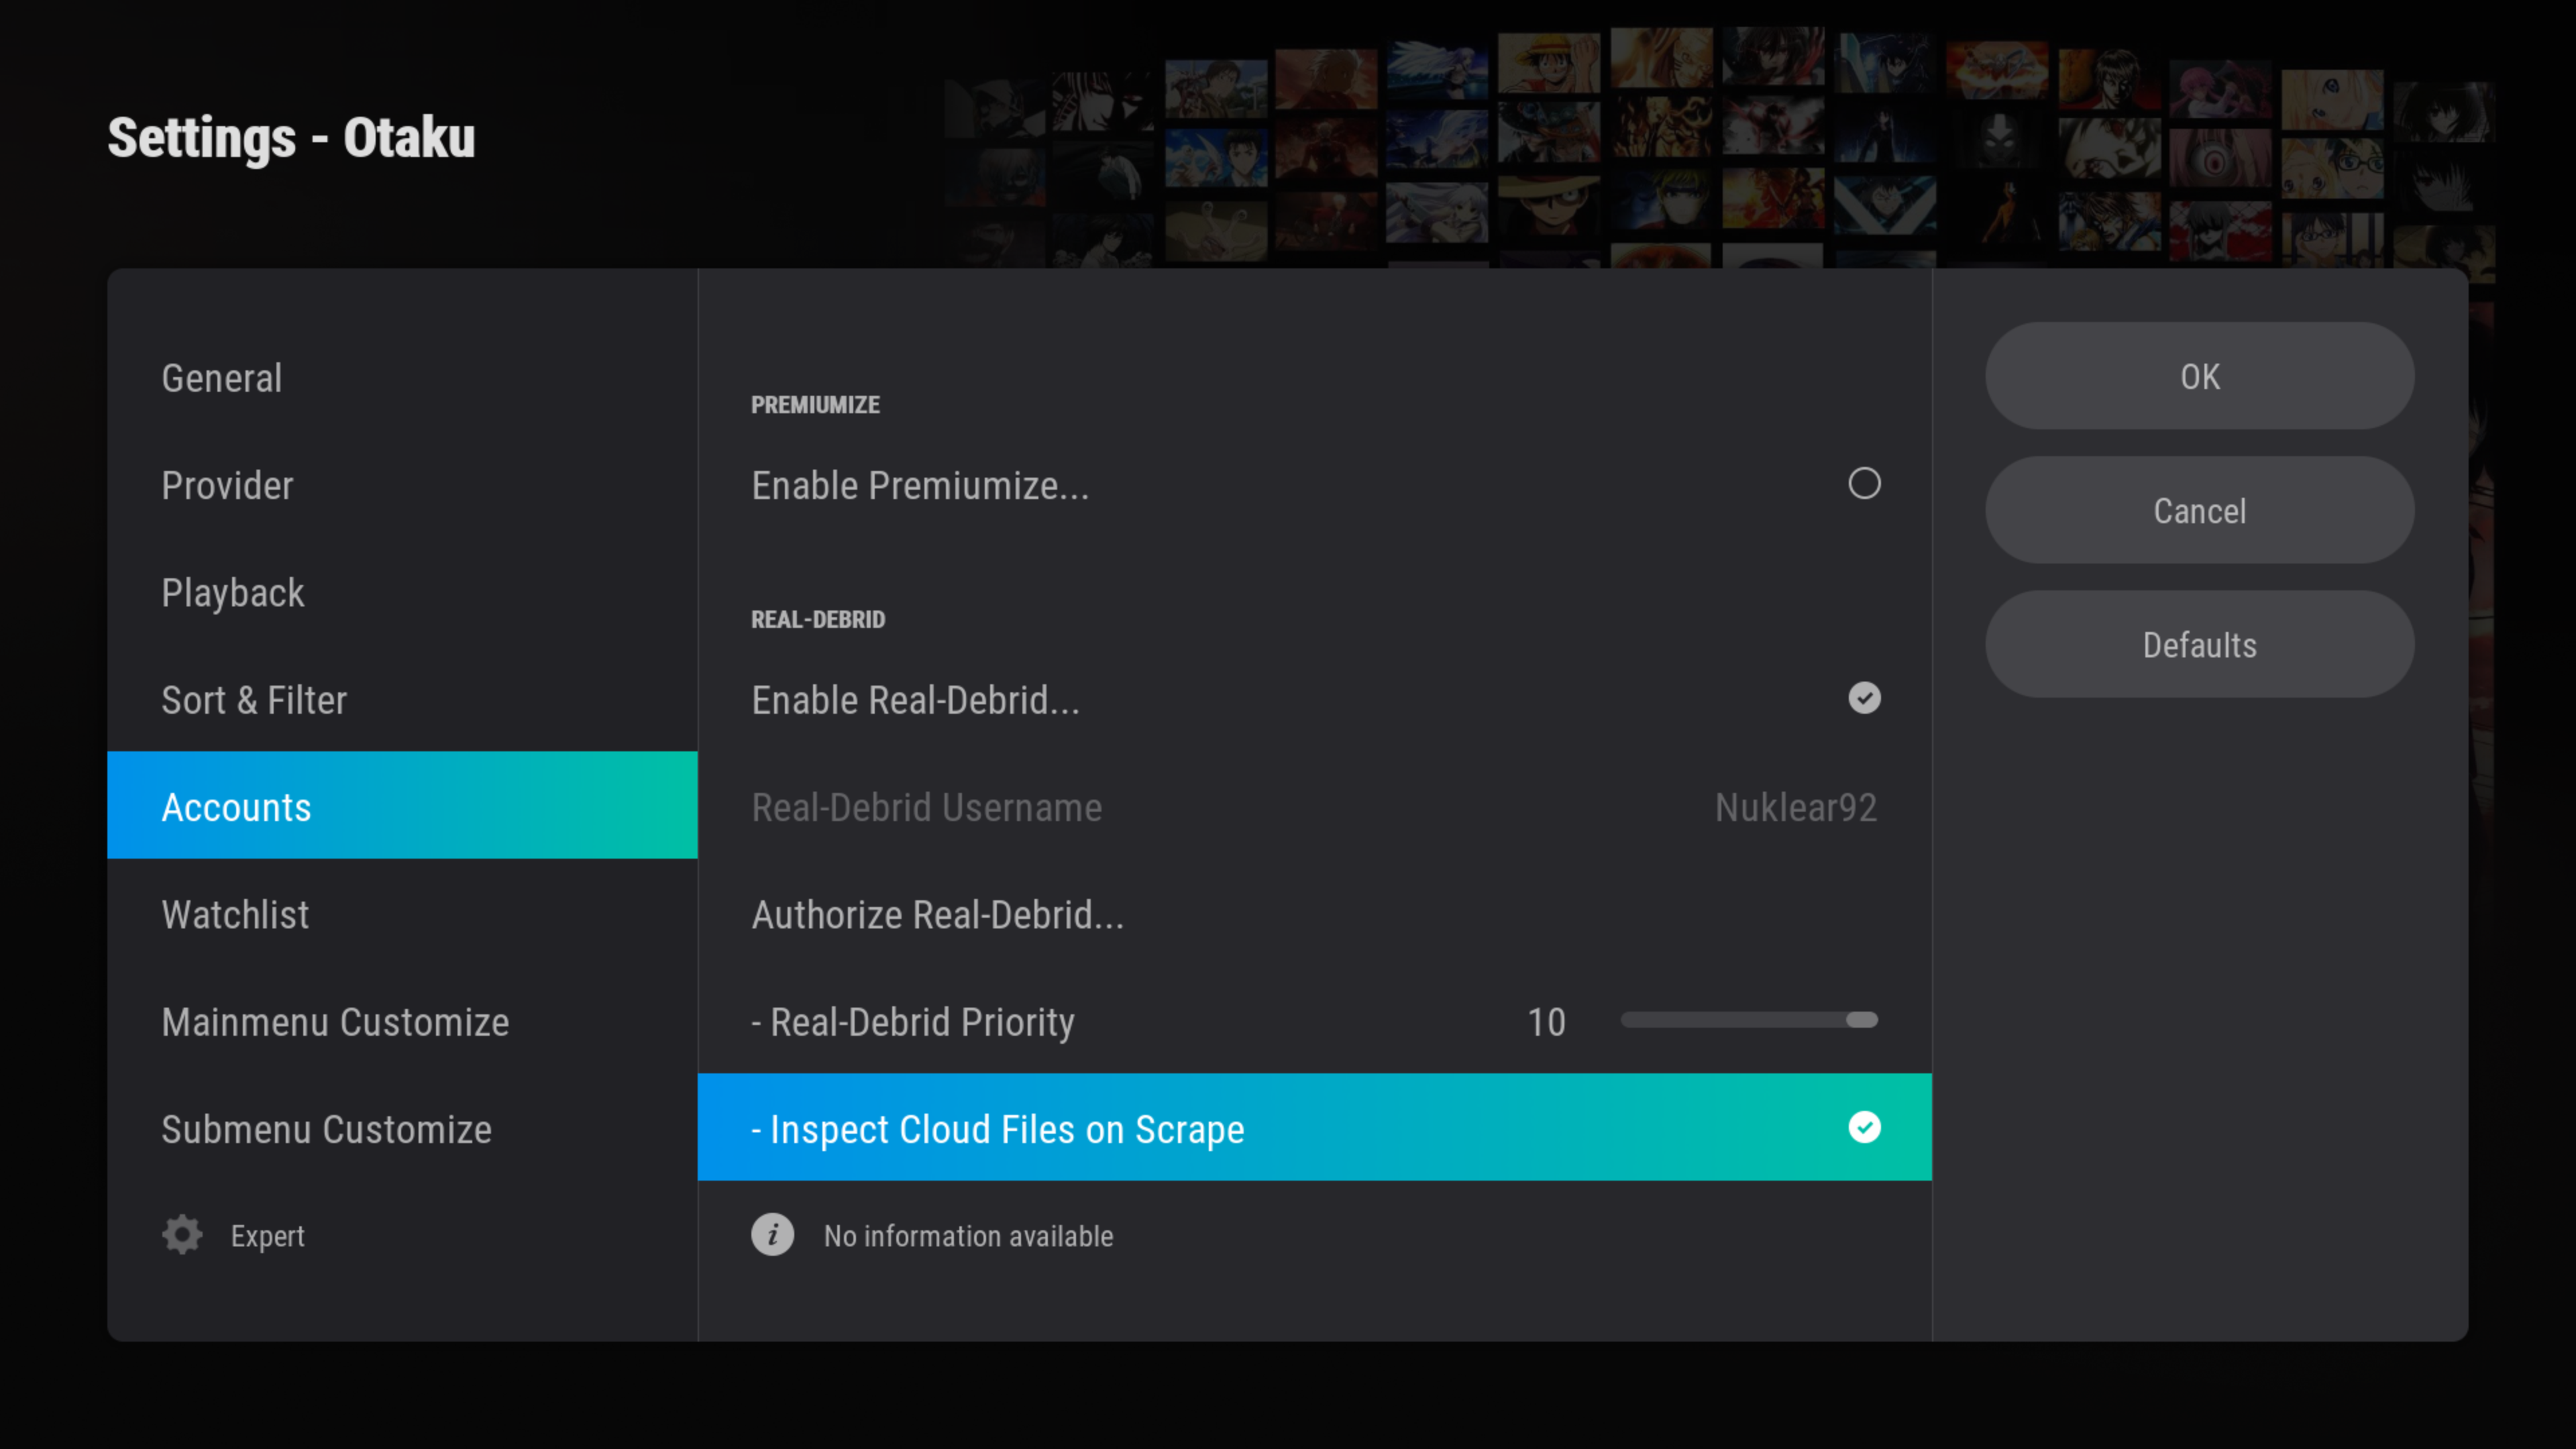
Task: Confirm changes with the OK button
Action: pyautogui.click(x=2199, y=377)
